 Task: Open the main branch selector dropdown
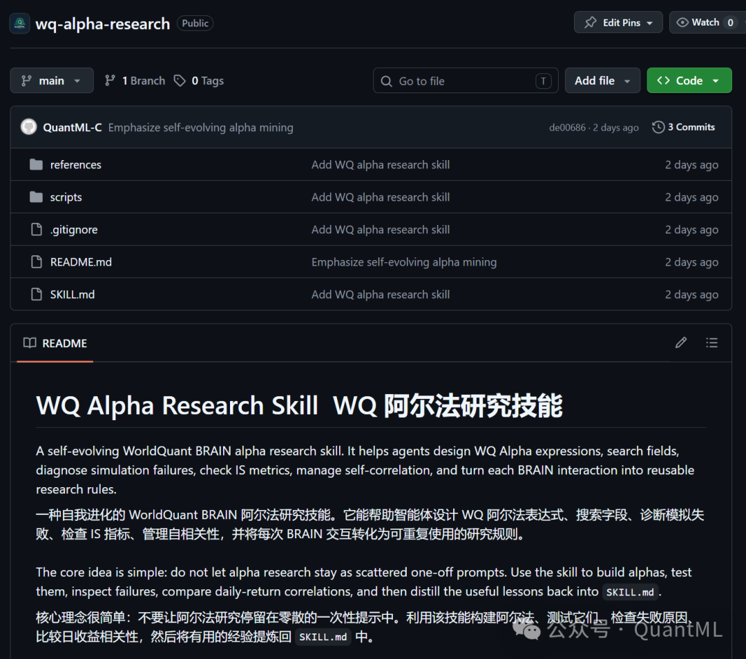pyautogui.click(x=52, y=81)
